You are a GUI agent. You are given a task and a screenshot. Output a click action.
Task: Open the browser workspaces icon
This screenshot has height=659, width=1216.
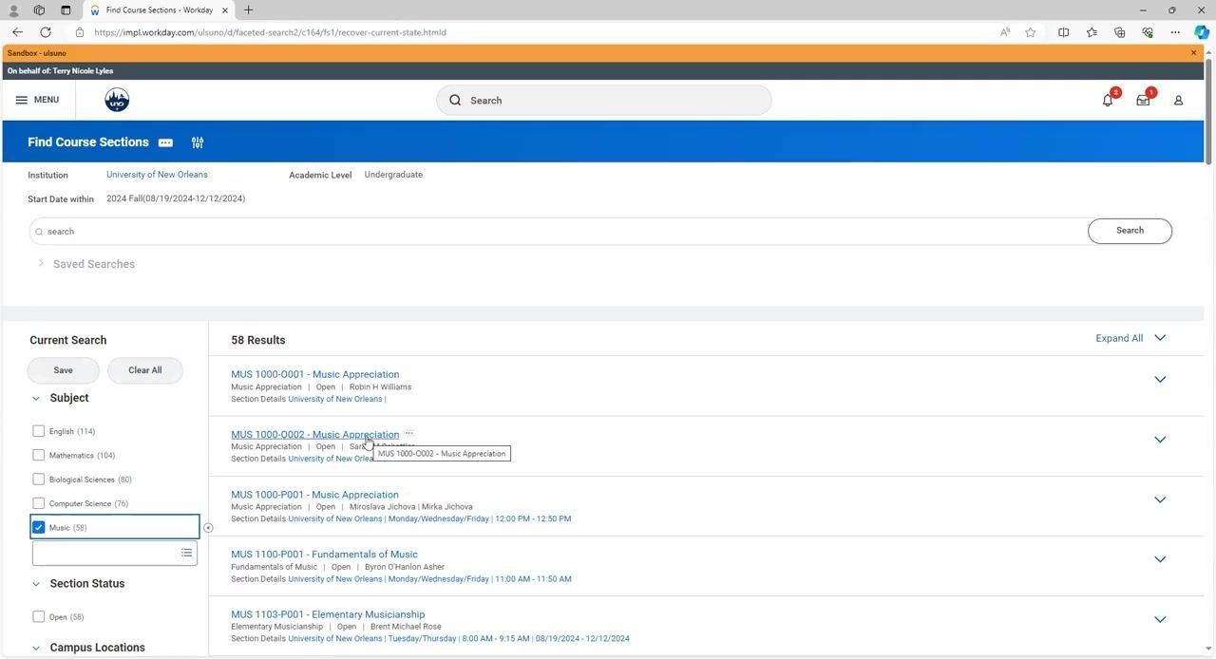tap(39, 10)
